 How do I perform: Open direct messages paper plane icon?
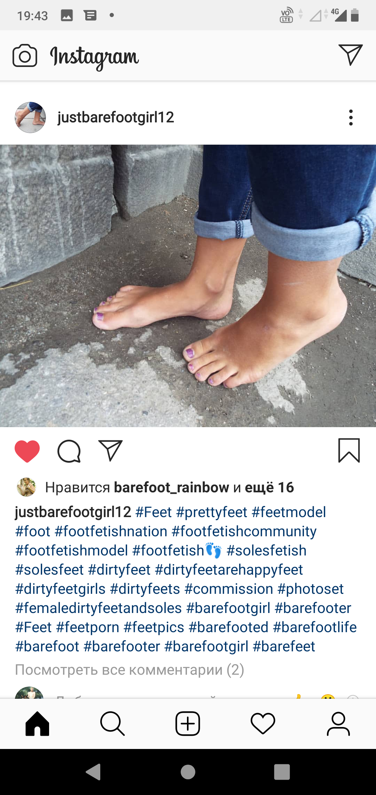[350, 55]
